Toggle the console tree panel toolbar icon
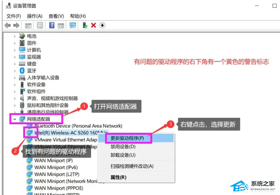The image size is (280, 195). coord(28,25)
